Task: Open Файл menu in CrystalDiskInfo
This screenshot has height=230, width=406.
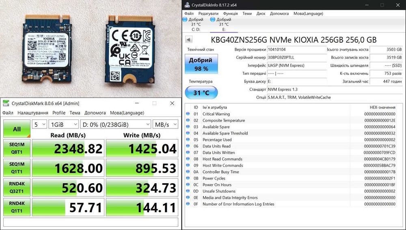Action: [189, 13]
